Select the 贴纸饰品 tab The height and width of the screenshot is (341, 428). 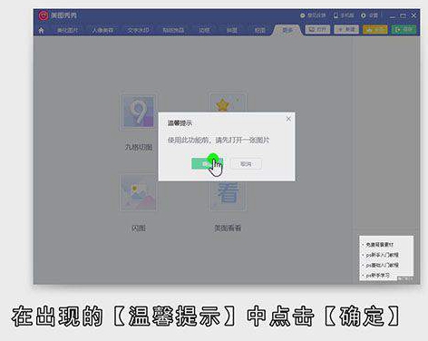[x=173, y=30]
